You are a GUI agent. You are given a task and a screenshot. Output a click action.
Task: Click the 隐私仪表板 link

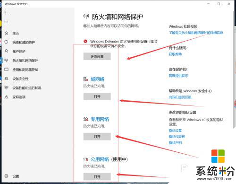[x=177, y=137]
